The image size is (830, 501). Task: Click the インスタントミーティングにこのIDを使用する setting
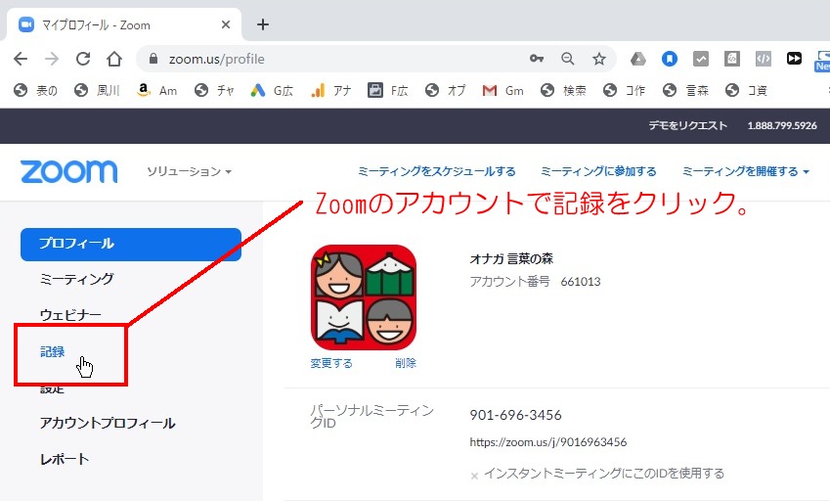pyautogui.click(x=603, y=473)
